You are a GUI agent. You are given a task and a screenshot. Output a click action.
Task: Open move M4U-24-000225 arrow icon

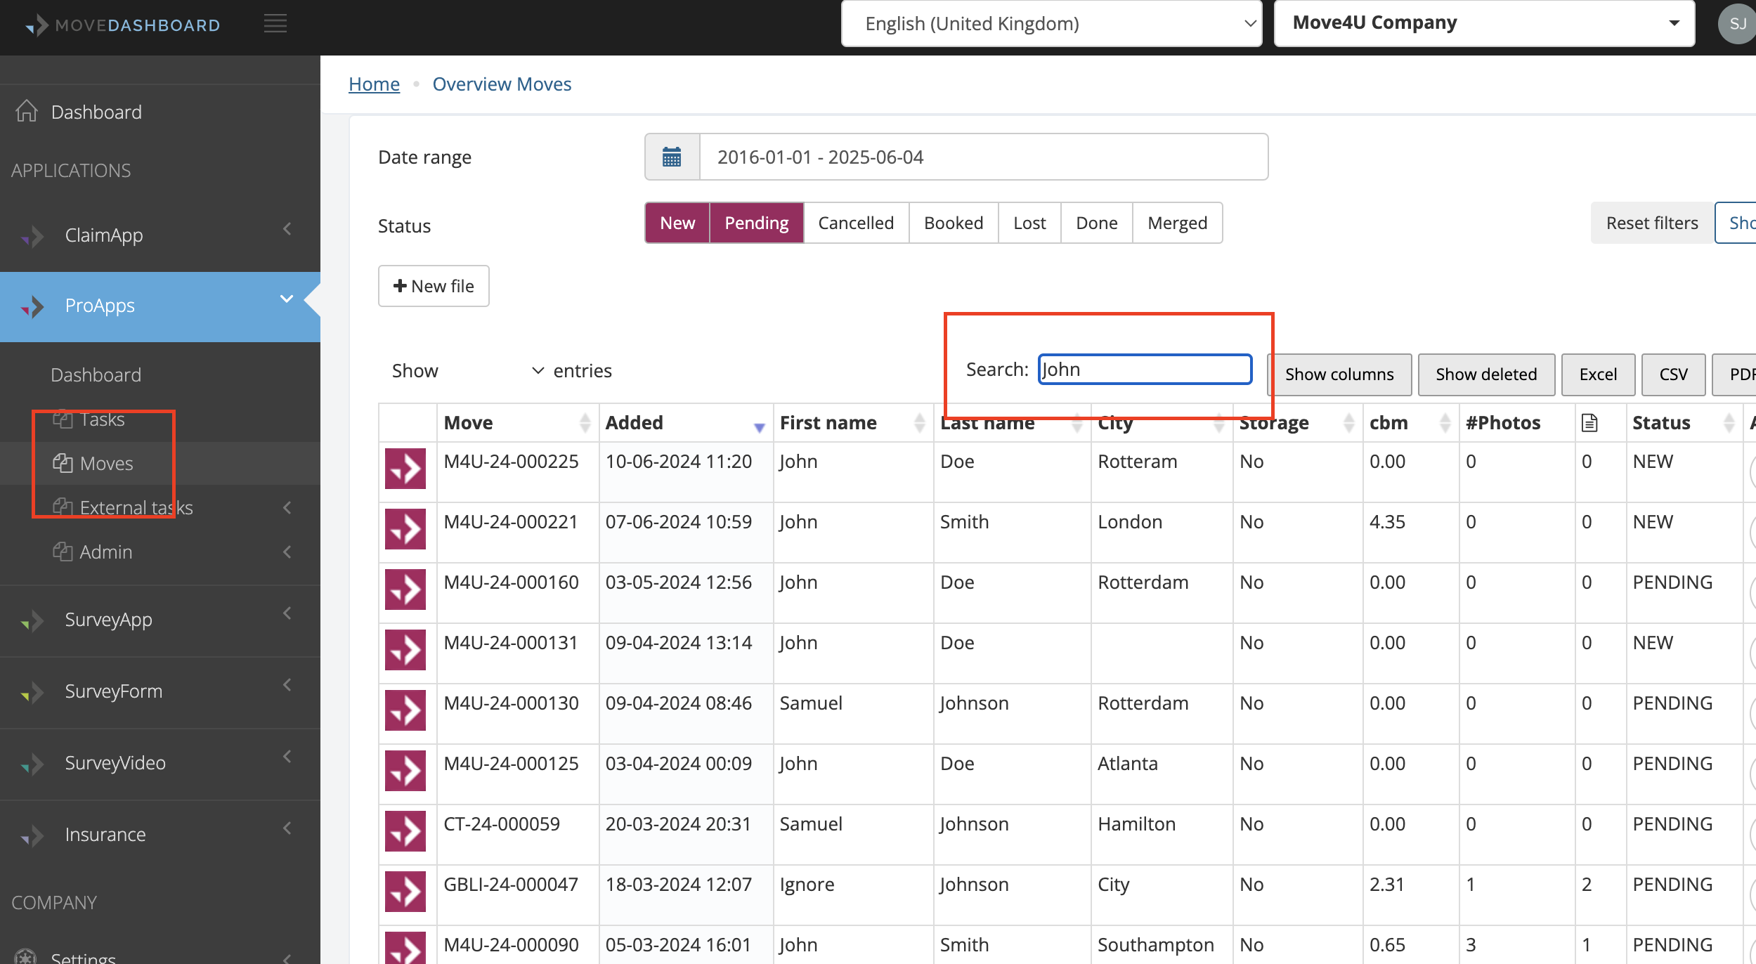coord(405,469)
